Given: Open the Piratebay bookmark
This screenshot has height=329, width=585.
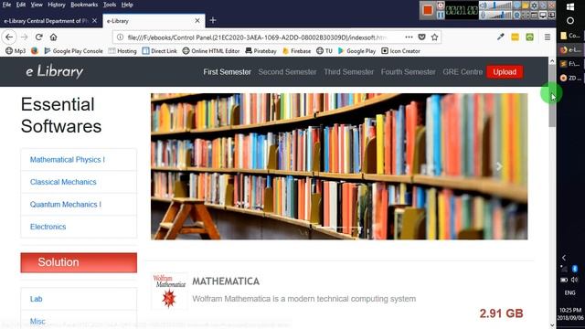Looking at the screenshot, I should pyautogui.click(x=261, y=51).
